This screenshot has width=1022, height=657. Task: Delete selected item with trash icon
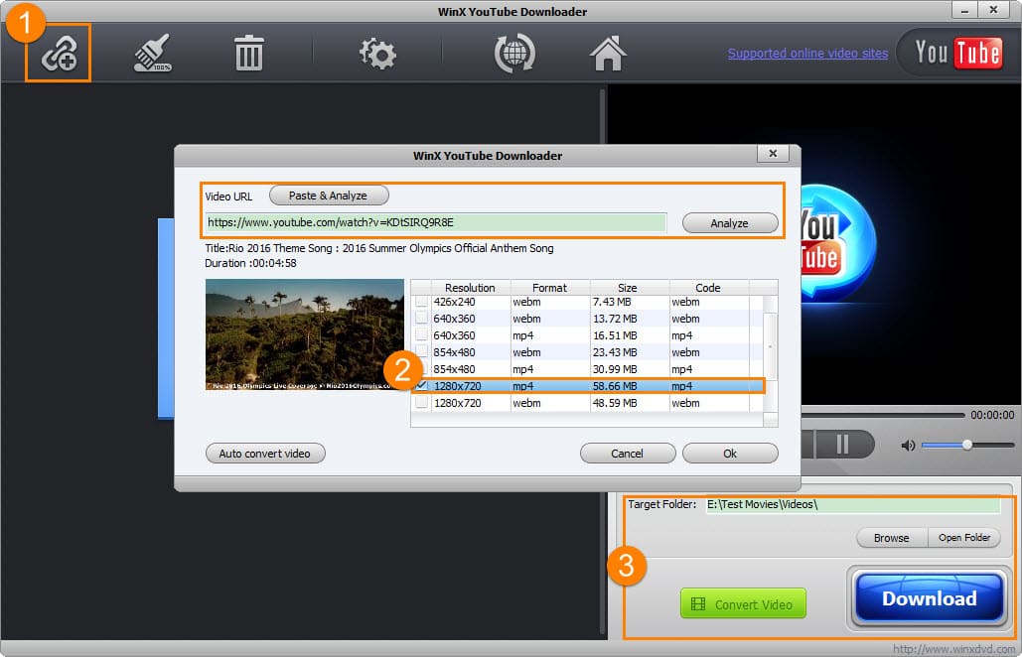(248, 54)
